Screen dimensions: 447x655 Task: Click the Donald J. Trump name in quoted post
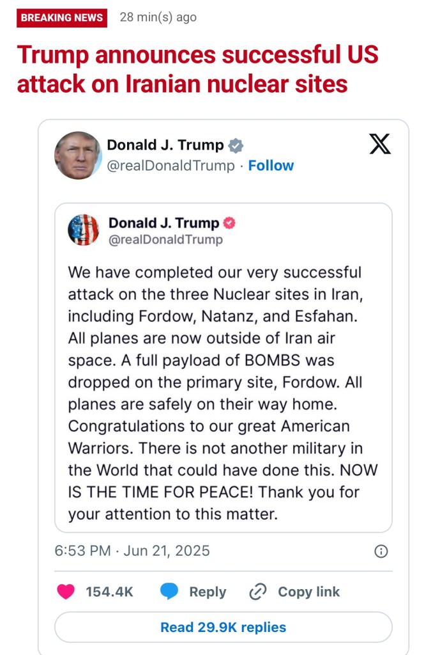163,223
